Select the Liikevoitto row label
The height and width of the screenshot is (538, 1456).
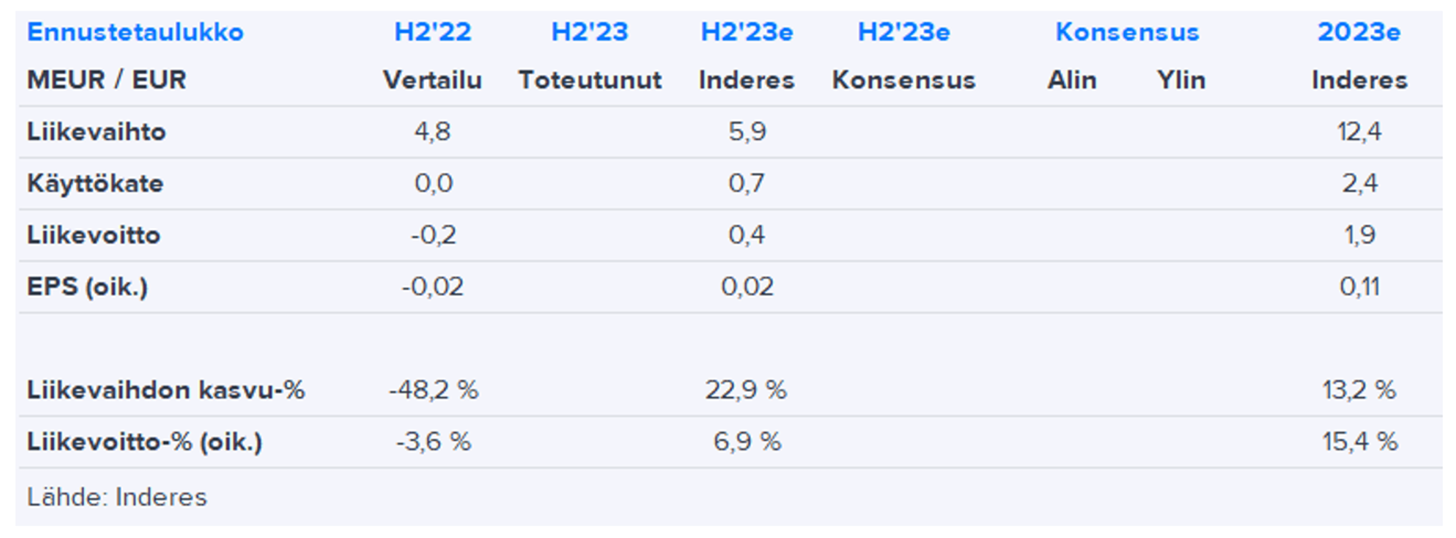click(x=94, y=235)
